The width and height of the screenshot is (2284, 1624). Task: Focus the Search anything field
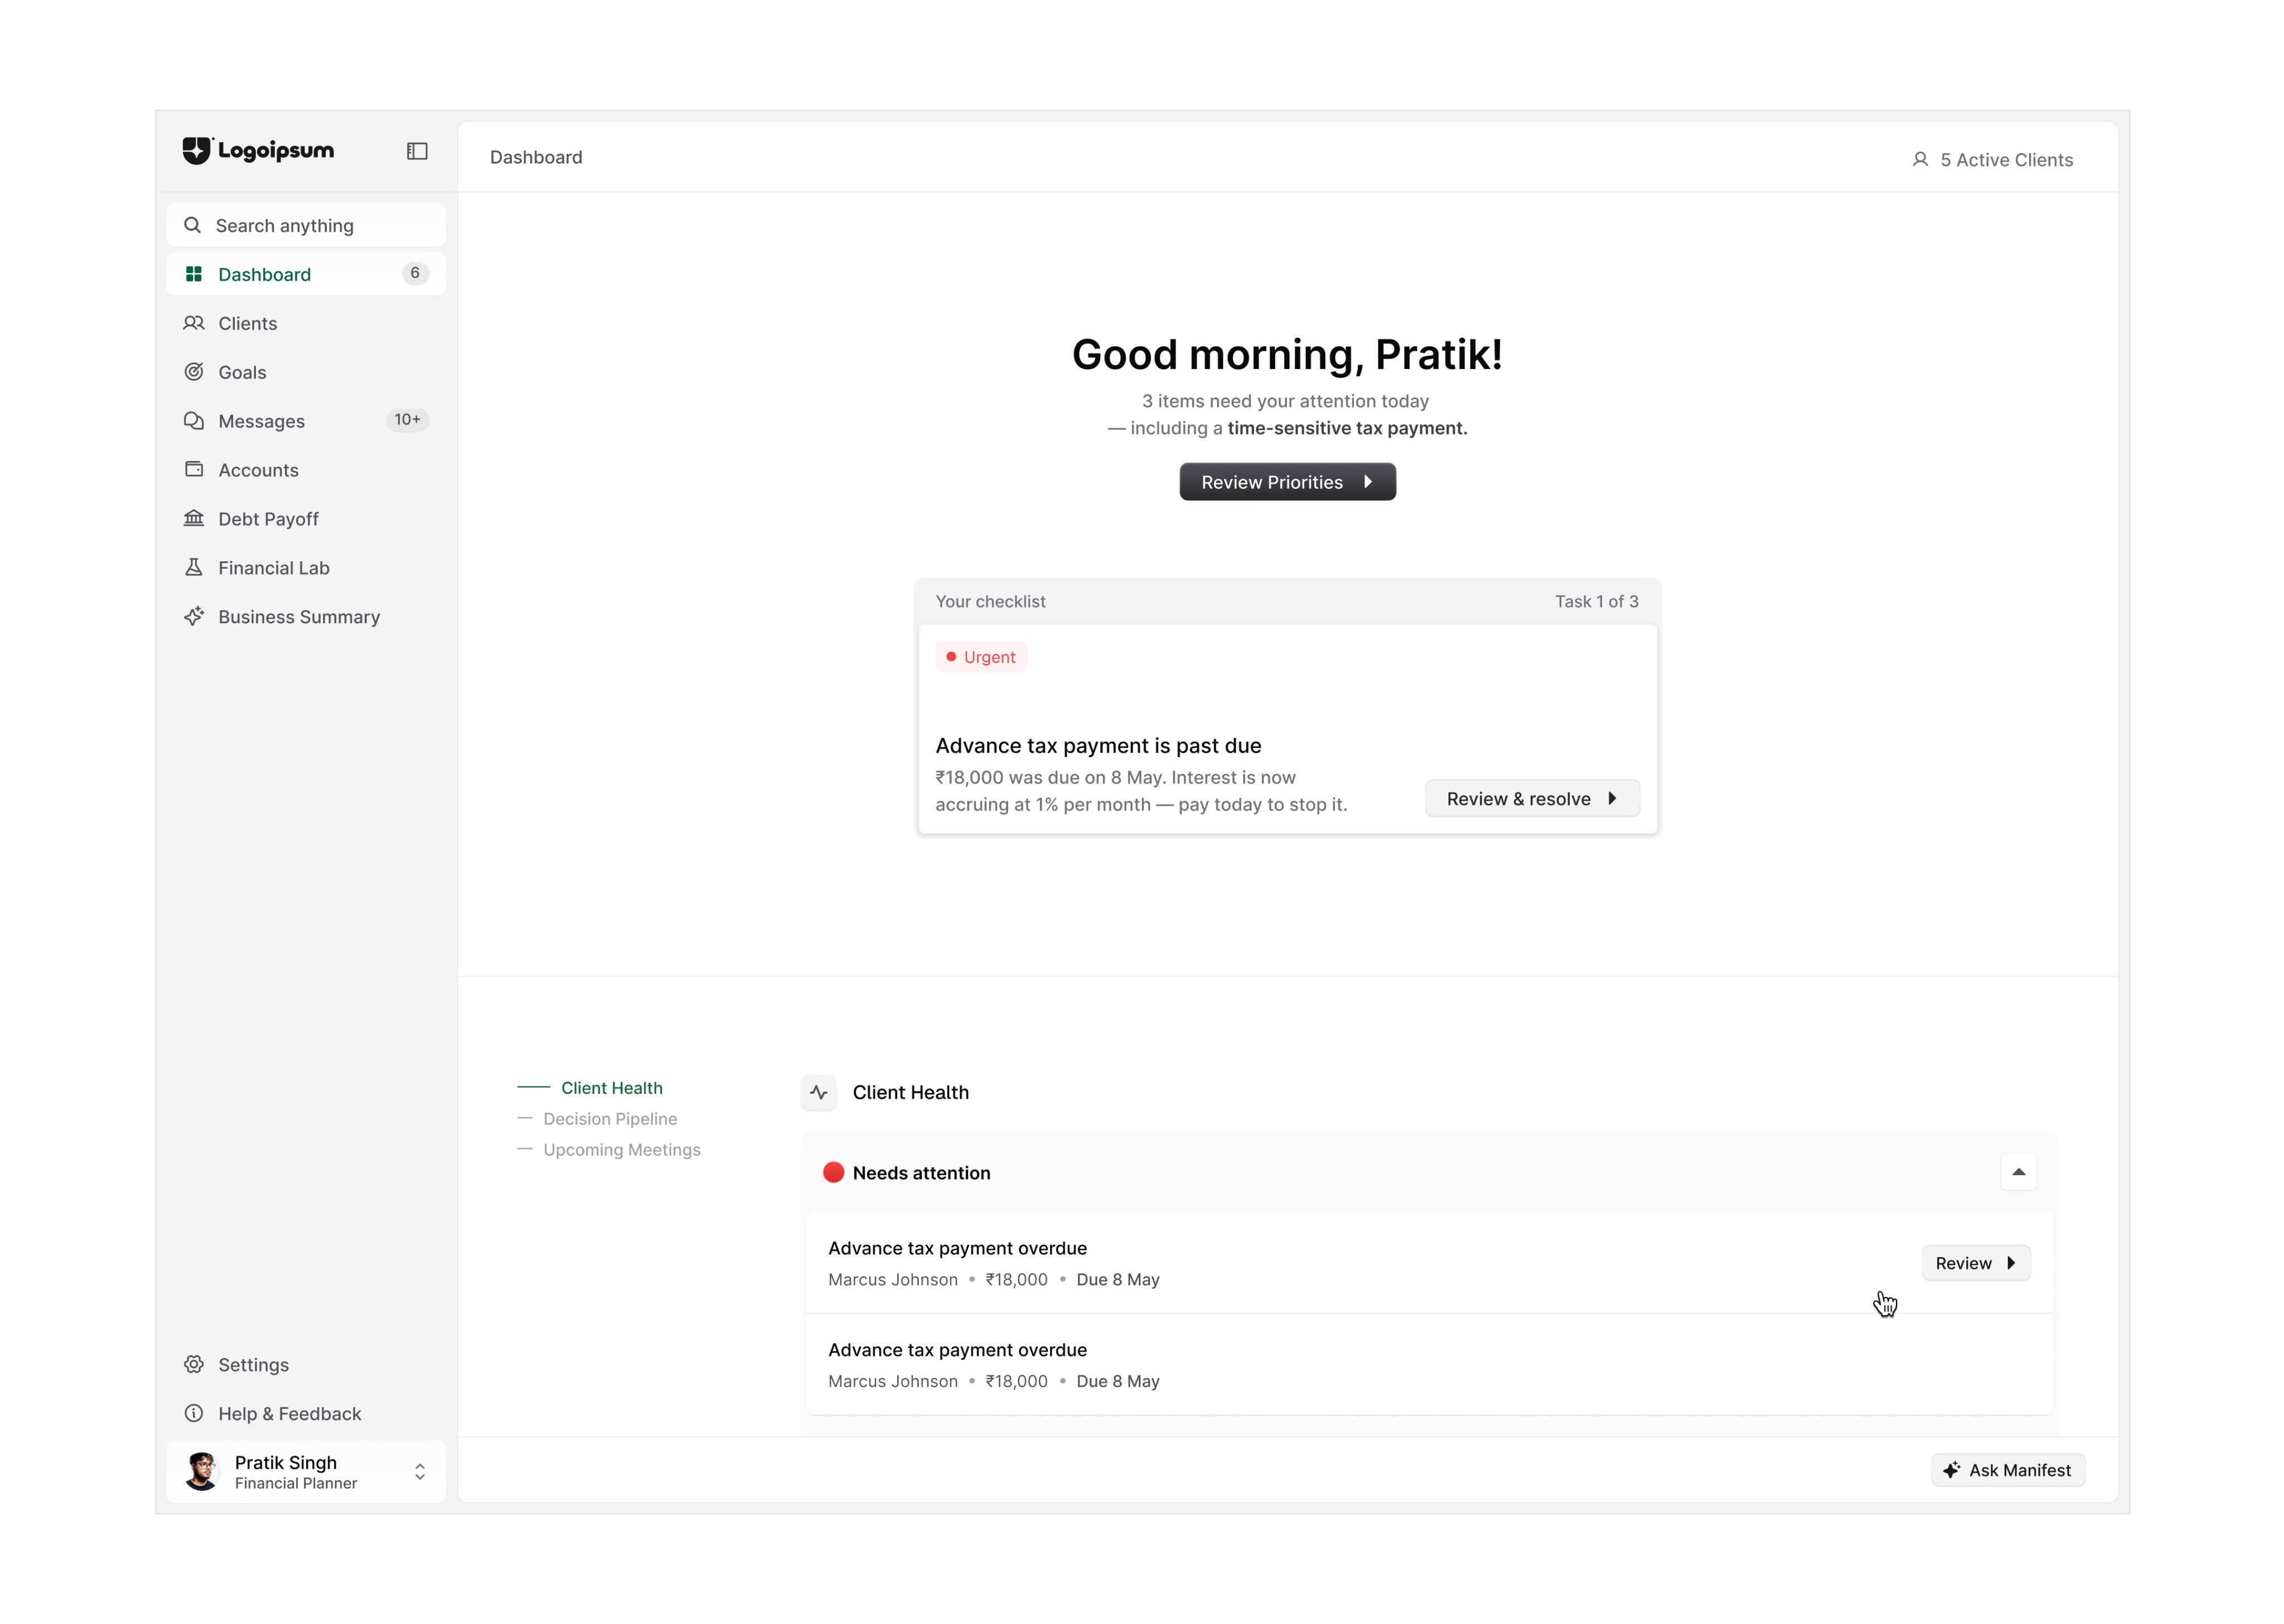click(x=306, y=225)
